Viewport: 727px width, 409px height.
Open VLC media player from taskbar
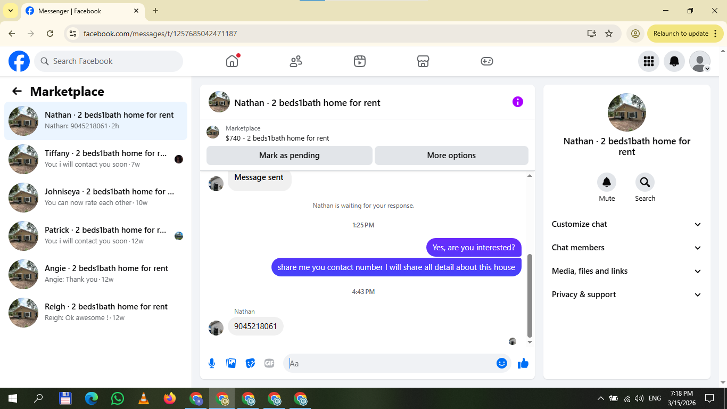point(144,398)
